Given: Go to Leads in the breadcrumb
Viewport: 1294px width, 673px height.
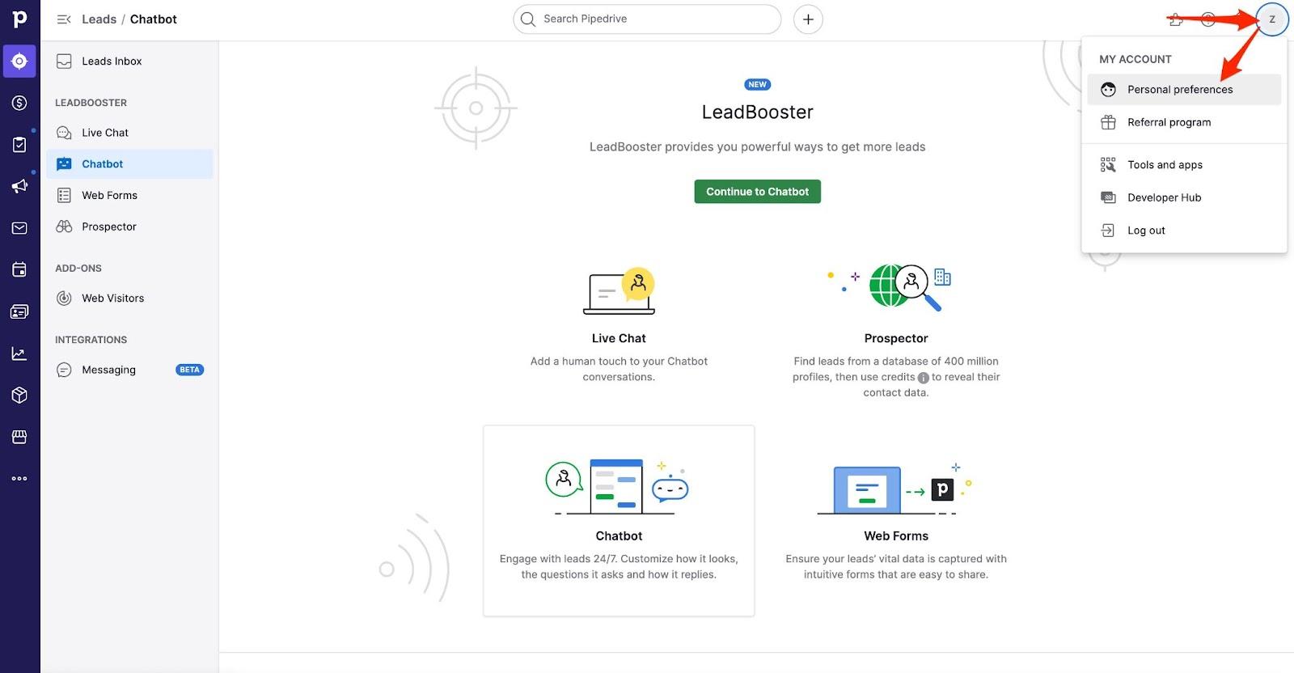Looking at the screenshot, I should (x=99, y=19).
